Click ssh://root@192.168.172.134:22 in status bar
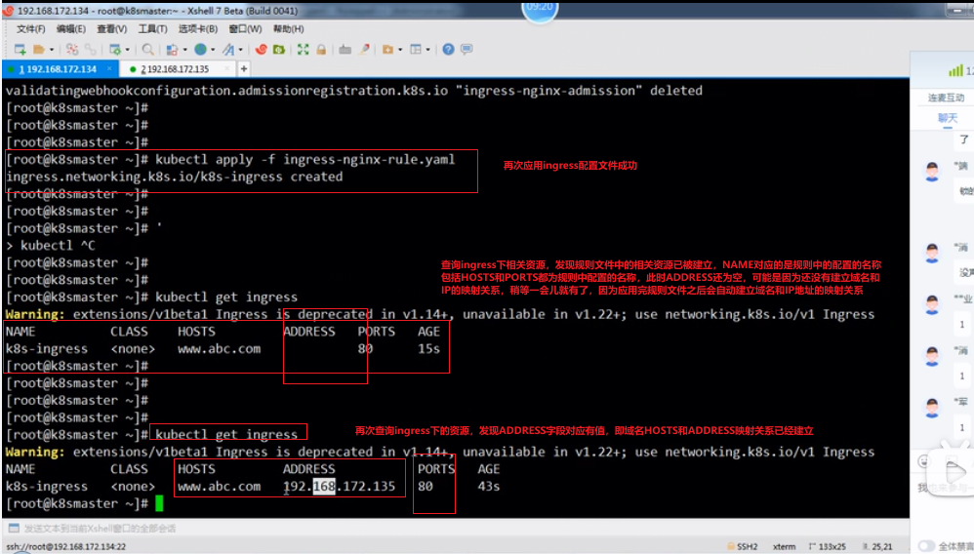Viewport: 974px width, 554px height. [x=65, y=546]
